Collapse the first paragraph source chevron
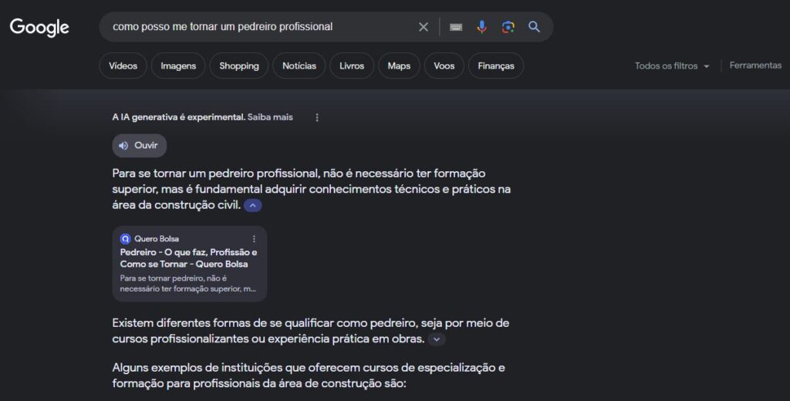The height and width of the screenshot is (401, 790). pos(253,206)
